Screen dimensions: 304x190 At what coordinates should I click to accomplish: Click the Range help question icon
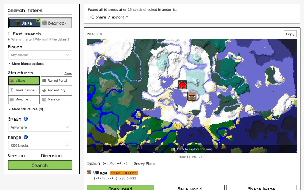point(26,137)
